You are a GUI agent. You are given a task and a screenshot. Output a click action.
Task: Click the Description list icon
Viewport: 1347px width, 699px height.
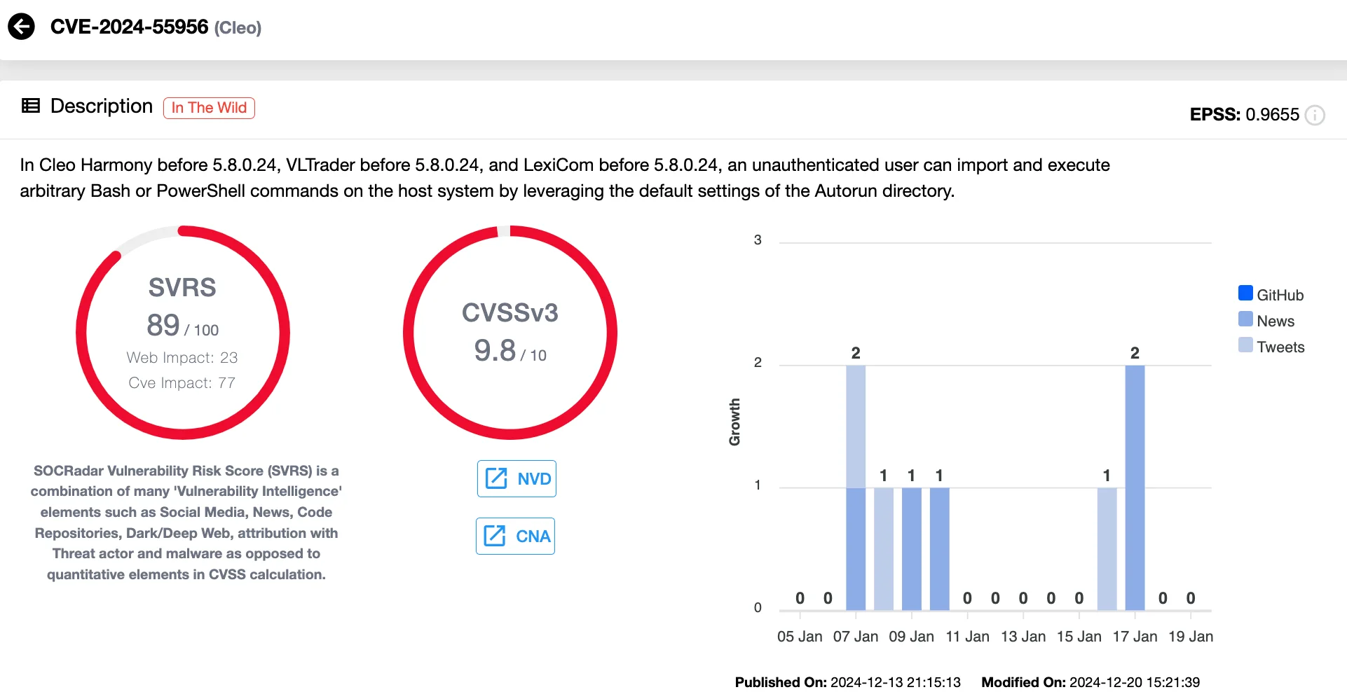pyautogui.click(x=31, y=106)
